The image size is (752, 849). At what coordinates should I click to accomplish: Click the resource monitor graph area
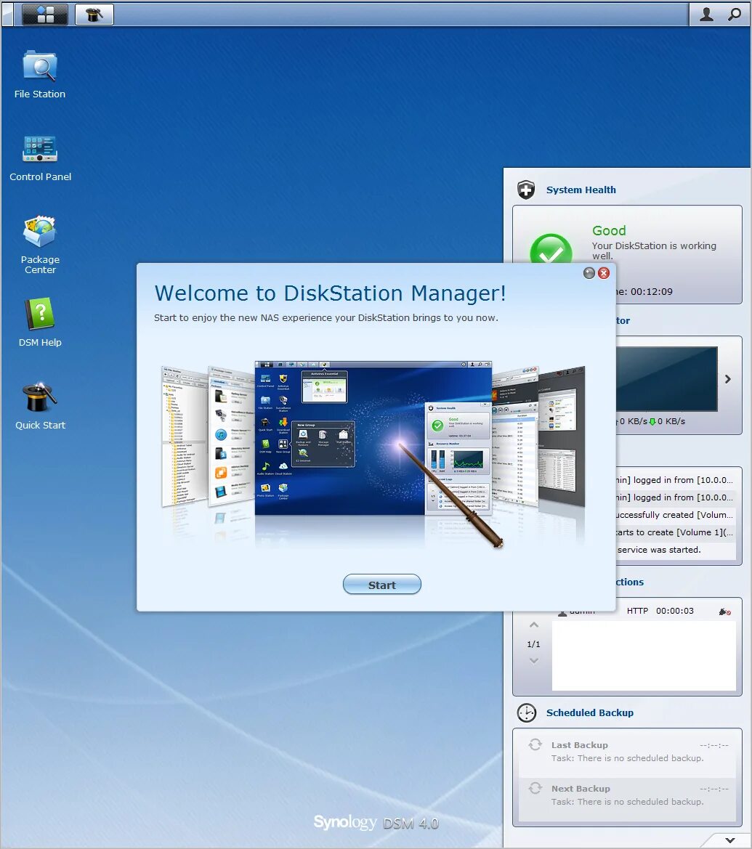(x=666, y=378)
